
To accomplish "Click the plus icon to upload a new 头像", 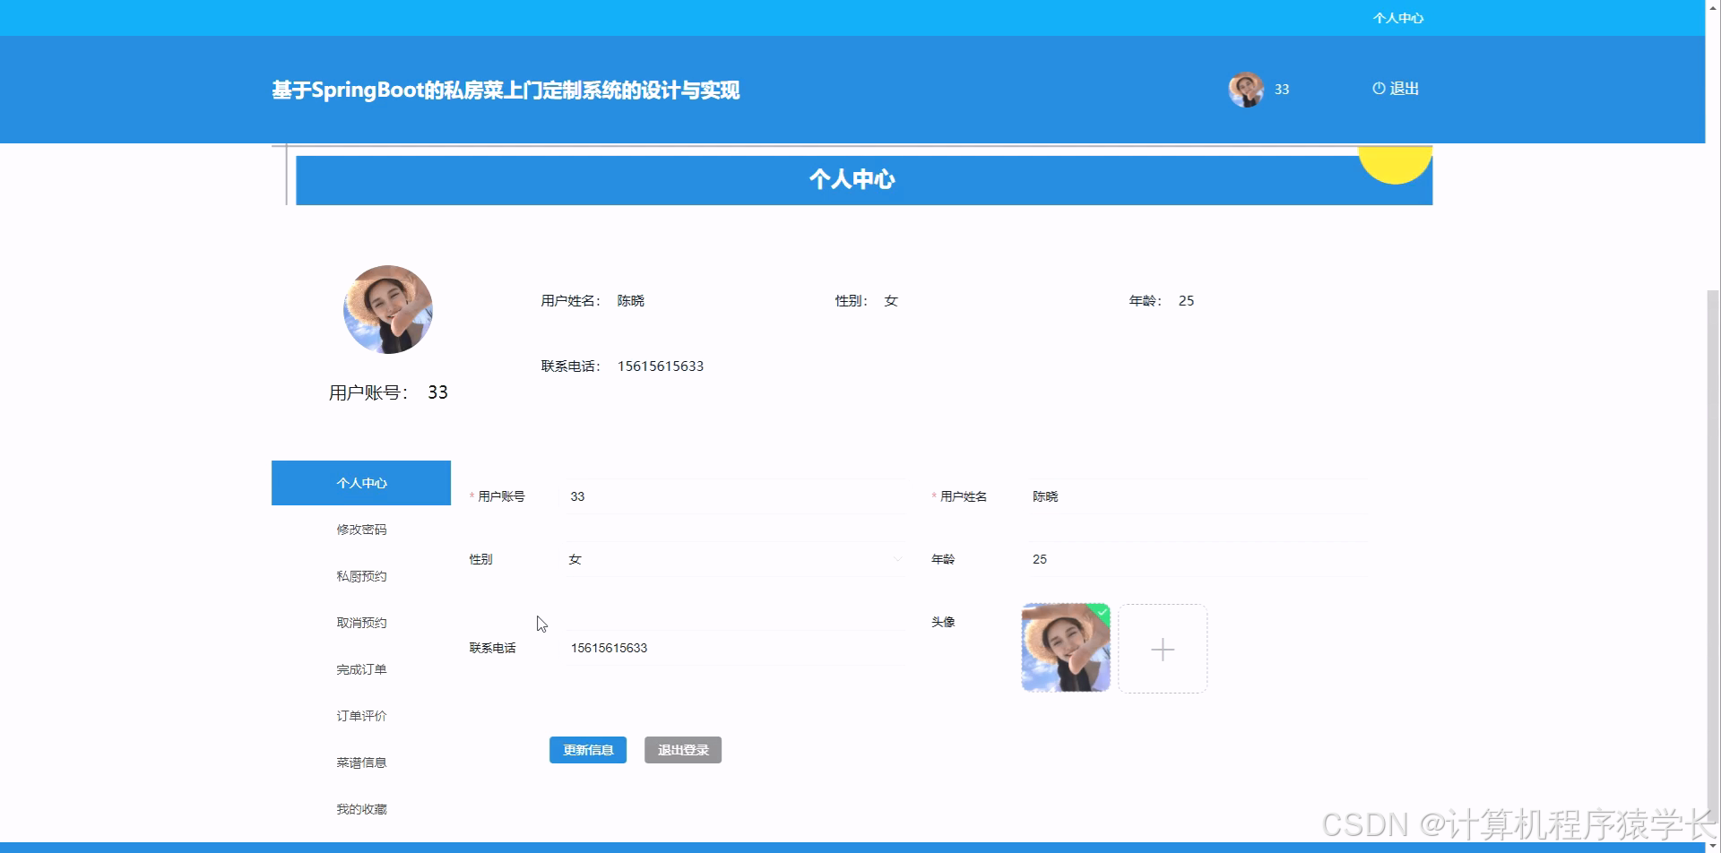I will pyautogui.click(x=1163, y=648).
